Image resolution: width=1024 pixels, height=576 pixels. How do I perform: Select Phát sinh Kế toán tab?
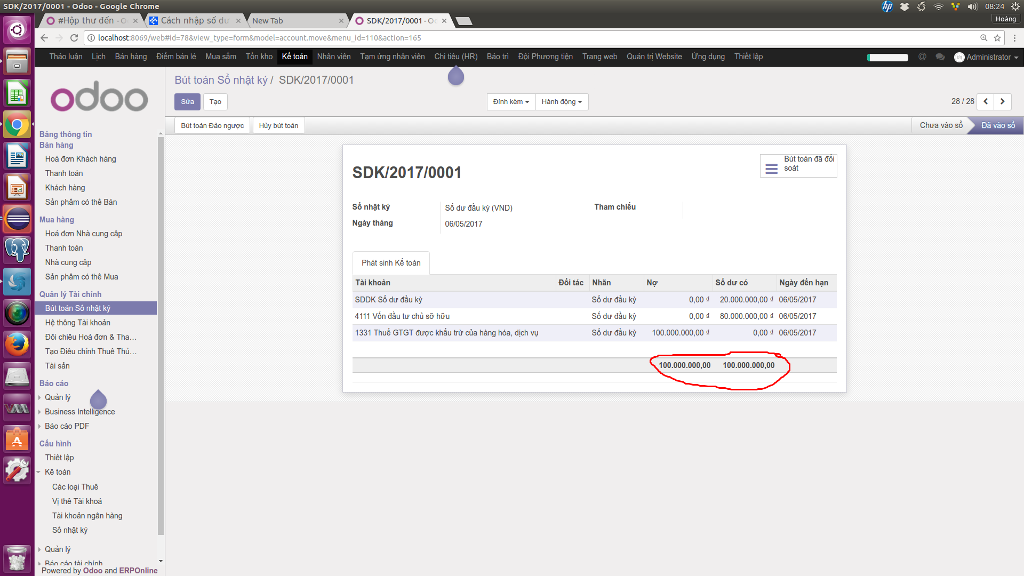tap(391, 263)
